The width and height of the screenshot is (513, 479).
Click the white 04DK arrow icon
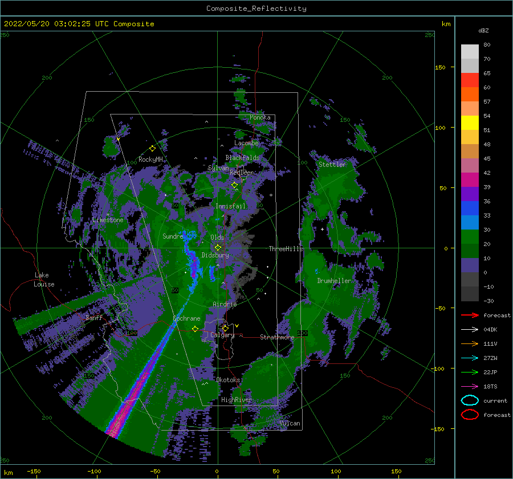pos(470,330)
